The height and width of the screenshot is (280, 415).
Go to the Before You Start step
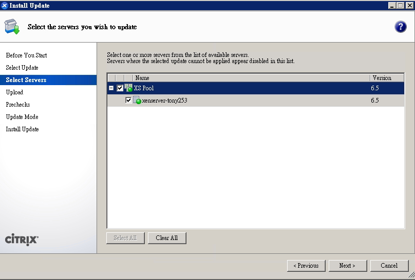tap(27, 55)
